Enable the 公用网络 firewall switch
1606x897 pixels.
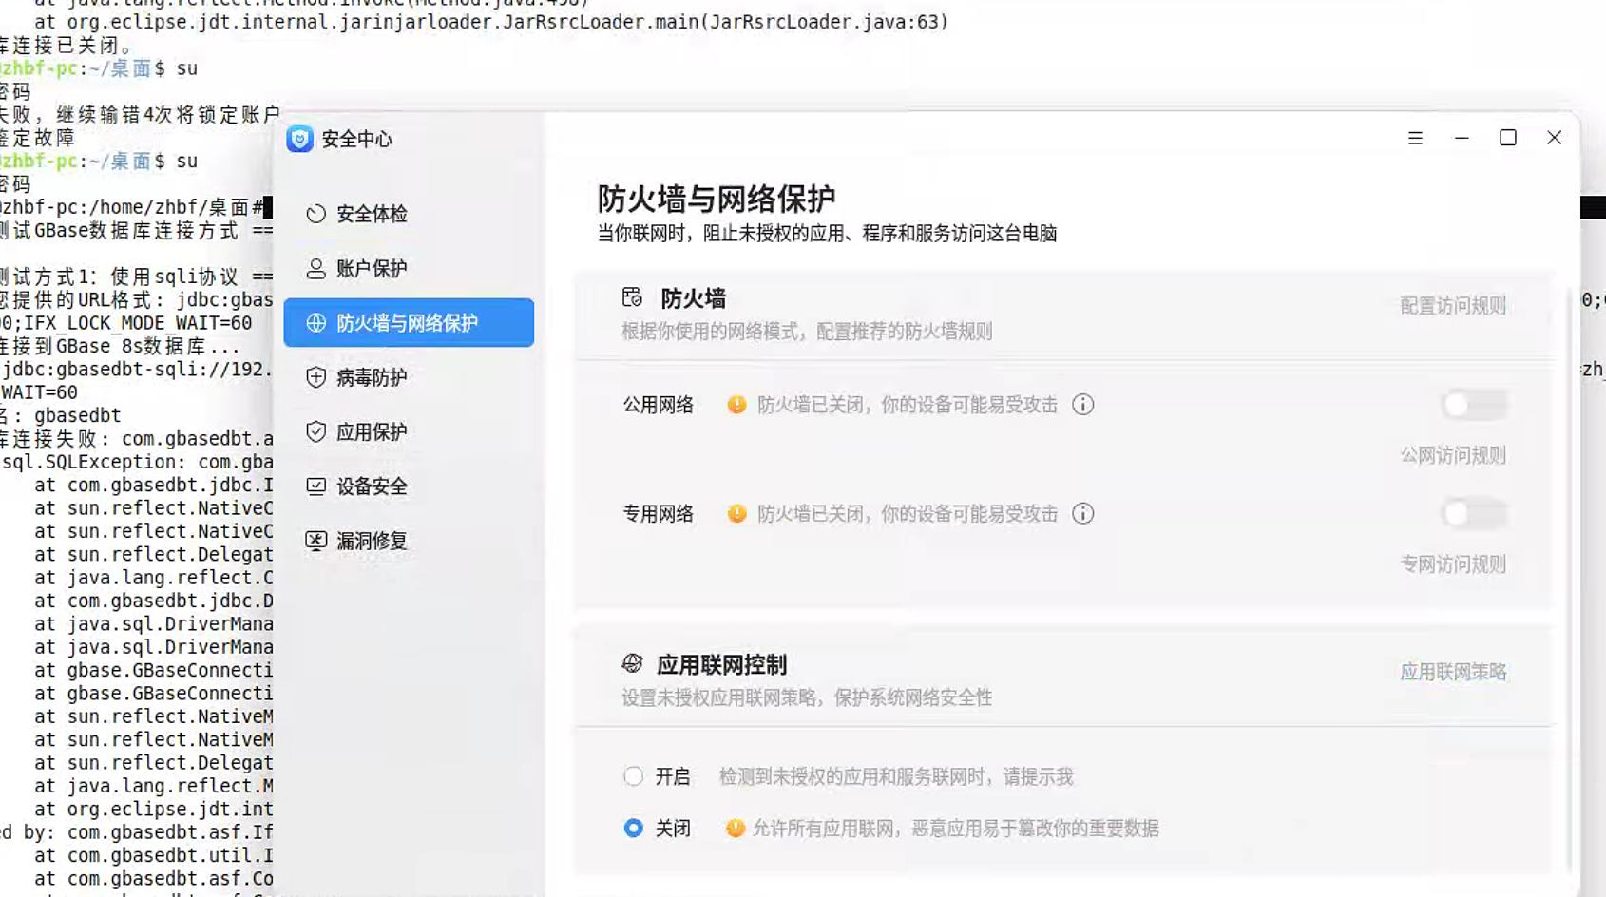(1474, 405)
